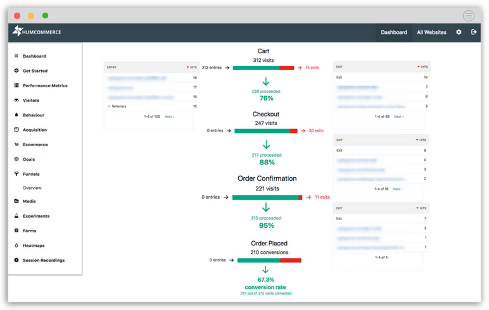This screenshot has height=310, width=489.
Task: Sort the Checkout exit table by Hits
Action: 422,140
